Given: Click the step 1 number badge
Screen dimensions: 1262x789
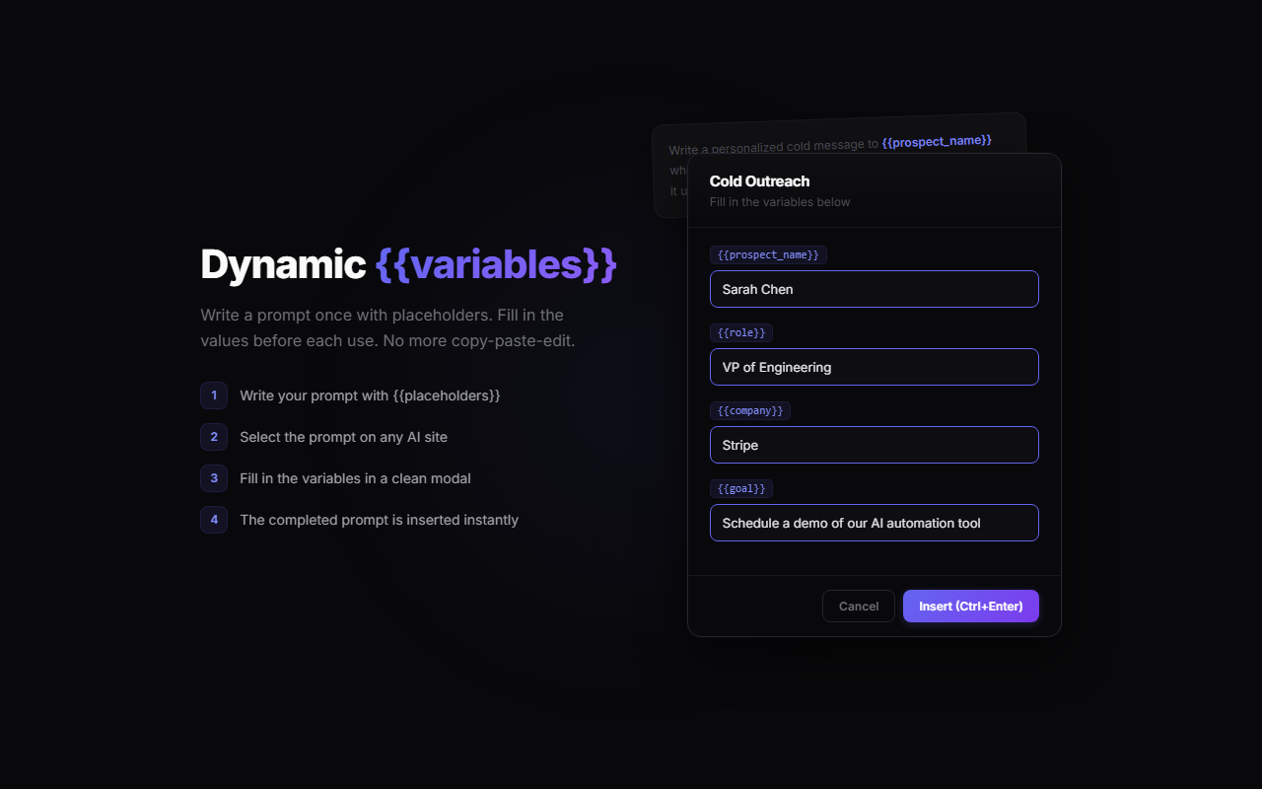Looking at the screenshot, I should pos(214,395).
